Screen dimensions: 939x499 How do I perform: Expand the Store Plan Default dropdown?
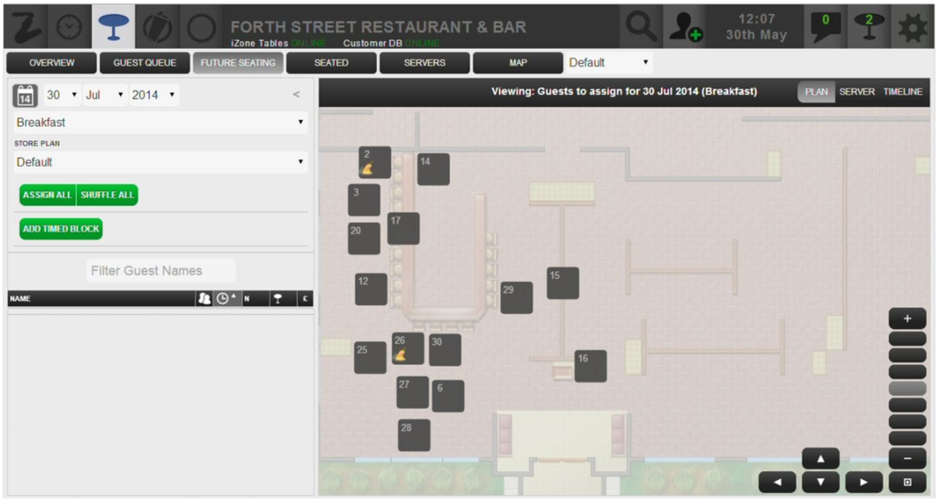(161, 162)
